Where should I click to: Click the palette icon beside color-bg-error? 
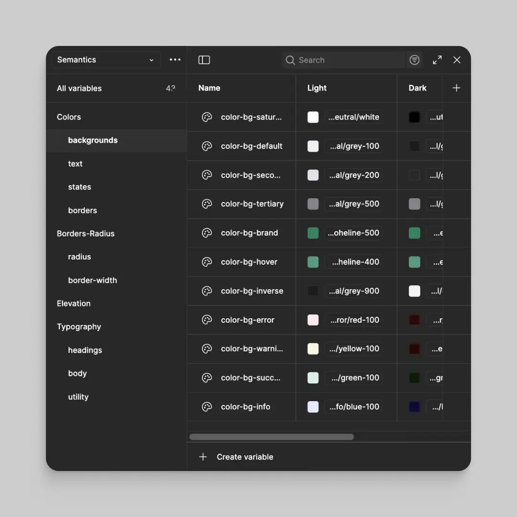click(206, 320)
